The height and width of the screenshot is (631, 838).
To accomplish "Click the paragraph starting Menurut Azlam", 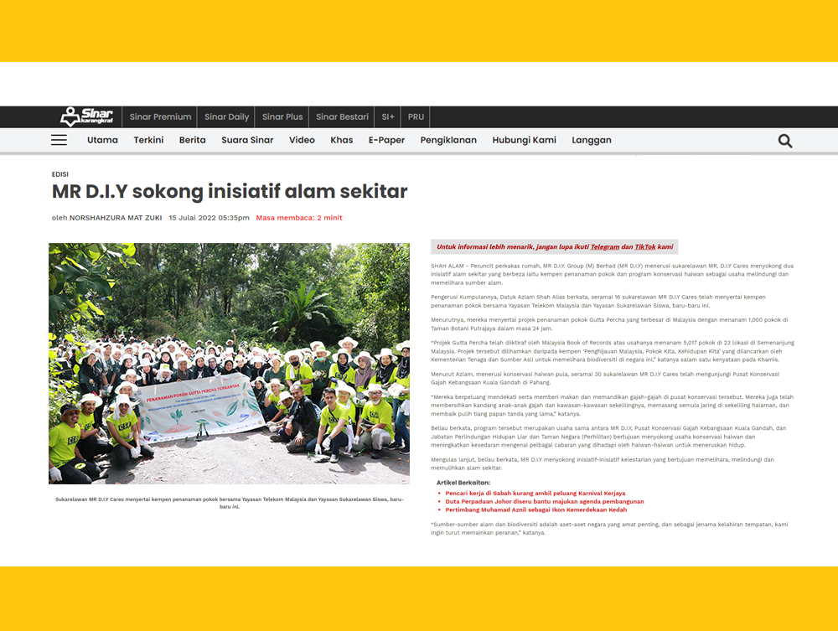I will pyautogui.click(x=605, y=378).
